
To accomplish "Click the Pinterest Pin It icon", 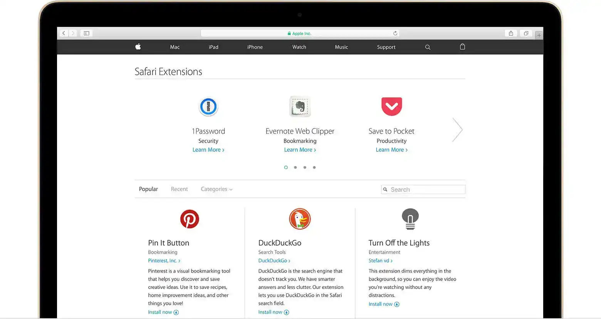I will (190, 219).
